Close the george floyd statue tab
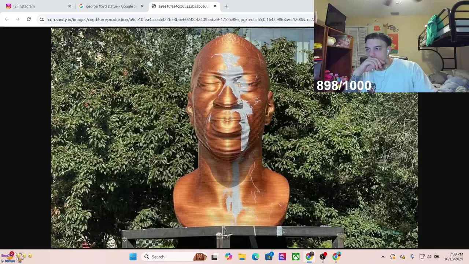Viewport: 469px width, 264px height. [x=142, y=6]
